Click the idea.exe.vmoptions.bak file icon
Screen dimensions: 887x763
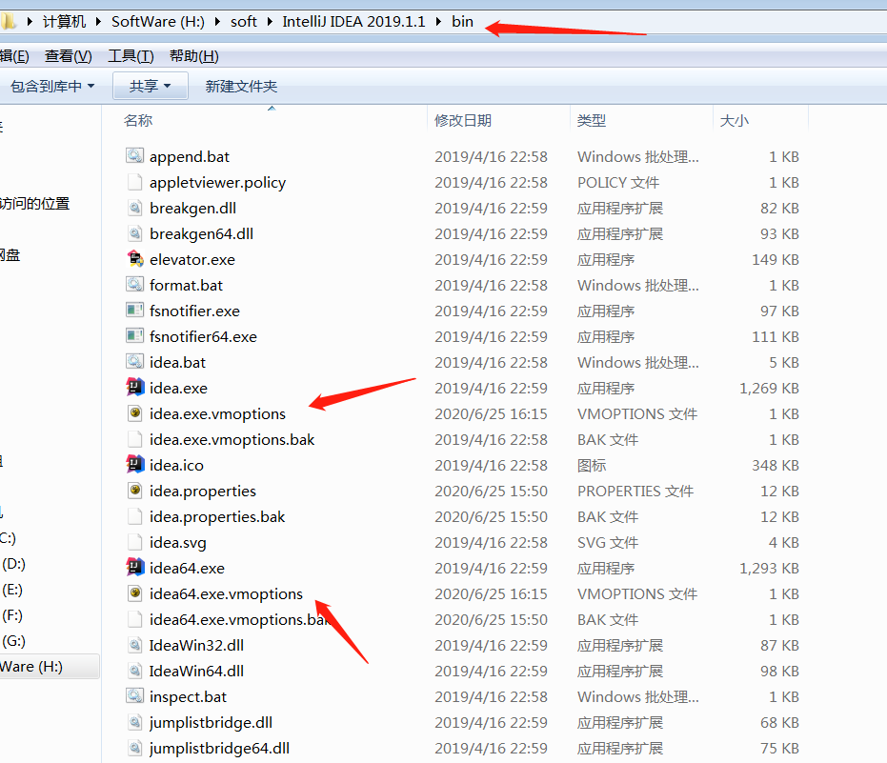click(x=134, y=439)
